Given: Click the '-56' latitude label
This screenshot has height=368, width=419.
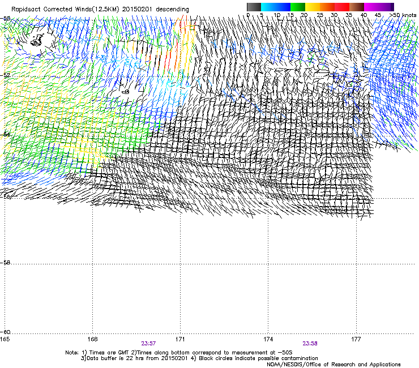Looking at the screenshot, I should [5, 196].
